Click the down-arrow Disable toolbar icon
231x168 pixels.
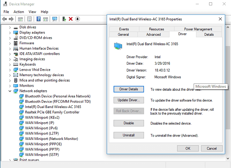[x=77, y=19]
